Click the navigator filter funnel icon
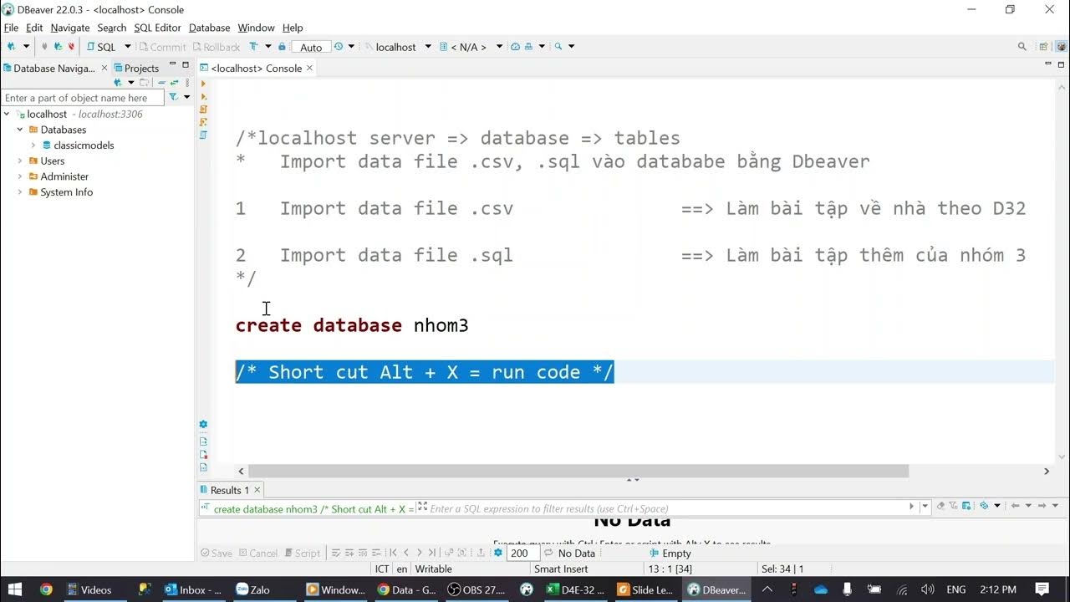1070x602 pixels. click(173, 98)
